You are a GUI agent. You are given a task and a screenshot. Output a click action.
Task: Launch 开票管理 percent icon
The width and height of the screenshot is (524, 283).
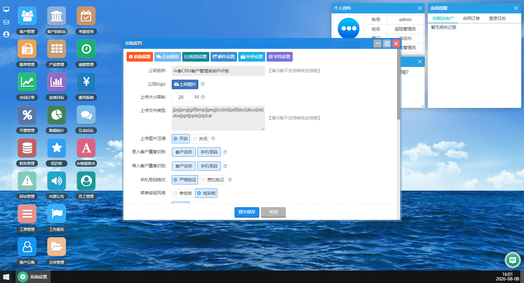(27, 115)
